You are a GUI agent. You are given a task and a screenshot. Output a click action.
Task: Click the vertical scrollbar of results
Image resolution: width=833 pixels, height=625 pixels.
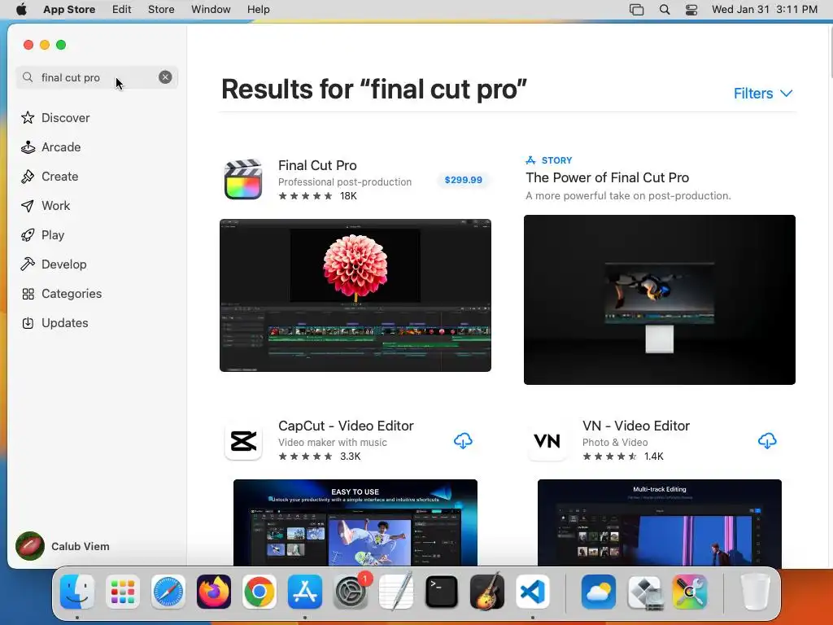pyautogui.click(x=830, y=52)
